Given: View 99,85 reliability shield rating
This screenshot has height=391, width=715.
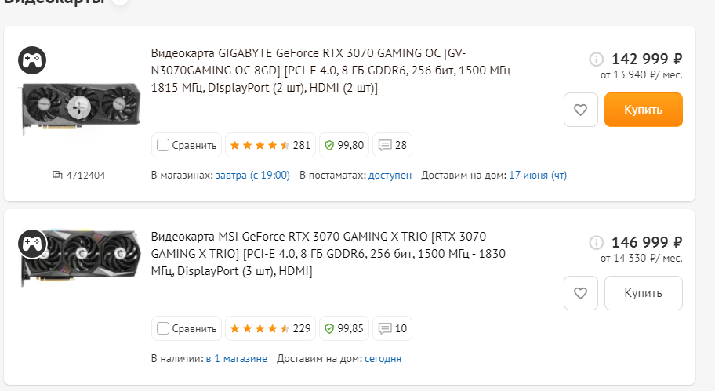Looking at the screenshot, I should pos(344,328).
